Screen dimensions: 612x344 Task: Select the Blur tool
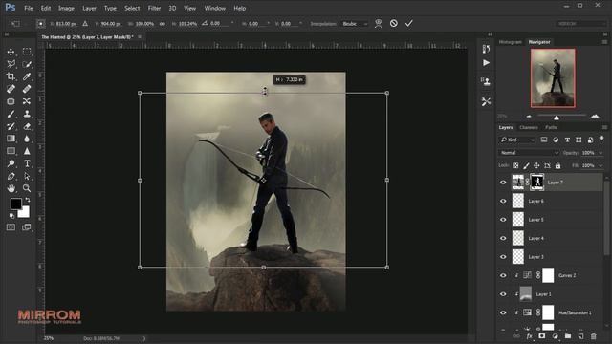[x=27, y=139]
